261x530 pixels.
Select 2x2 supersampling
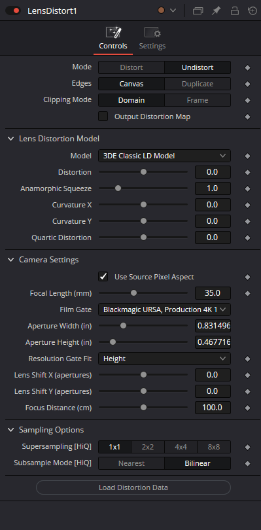pos(148,447)
